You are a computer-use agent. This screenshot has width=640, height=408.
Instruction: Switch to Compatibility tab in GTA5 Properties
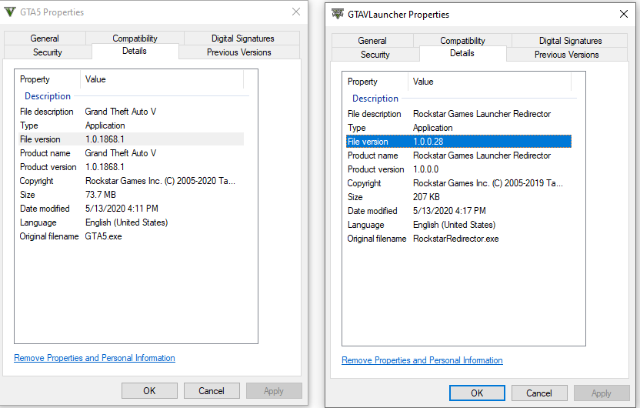(x=135, y=38)
